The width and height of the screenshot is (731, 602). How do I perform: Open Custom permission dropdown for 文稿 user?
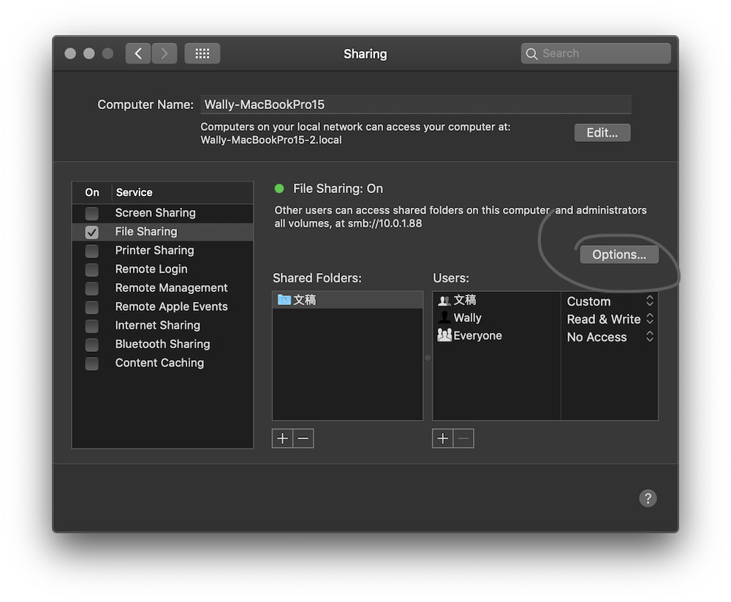click(x=610, y=301)
